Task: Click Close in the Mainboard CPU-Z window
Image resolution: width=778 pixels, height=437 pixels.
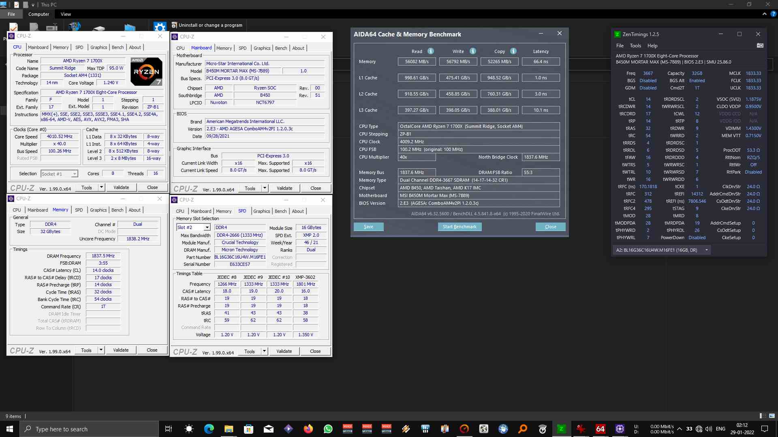Action: click(x=316, y=188)
